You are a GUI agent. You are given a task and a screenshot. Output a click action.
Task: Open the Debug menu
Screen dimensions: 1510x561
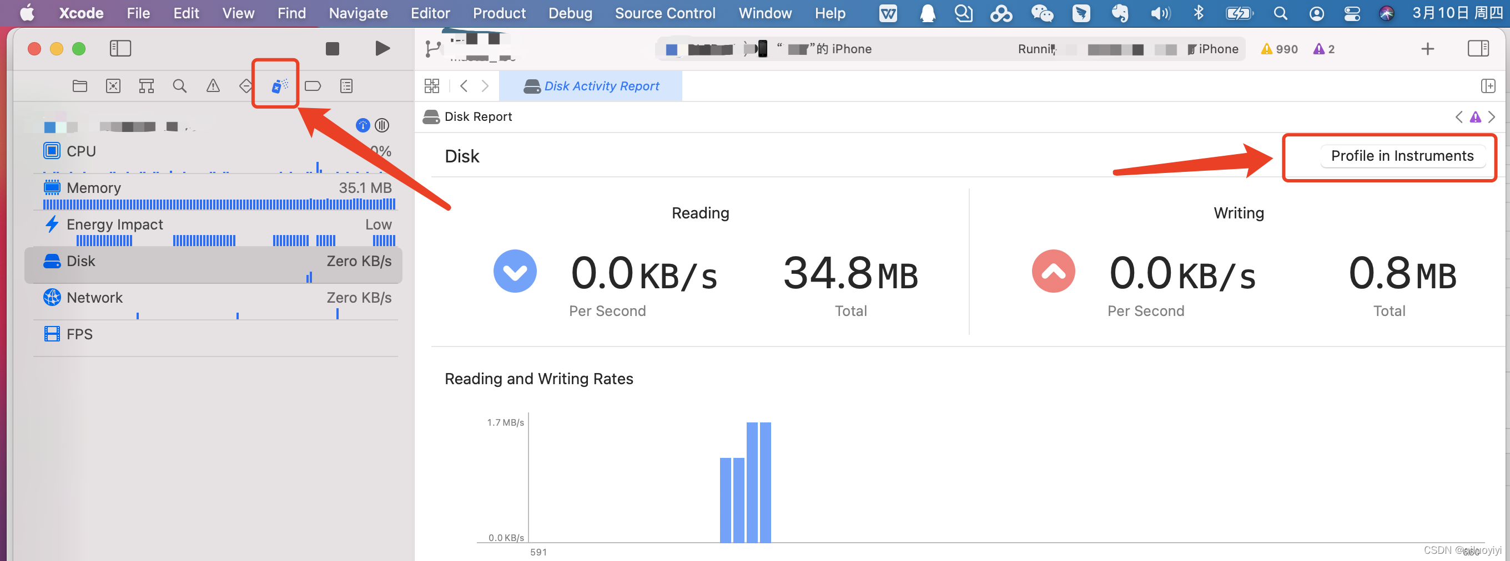pos(570,13)
